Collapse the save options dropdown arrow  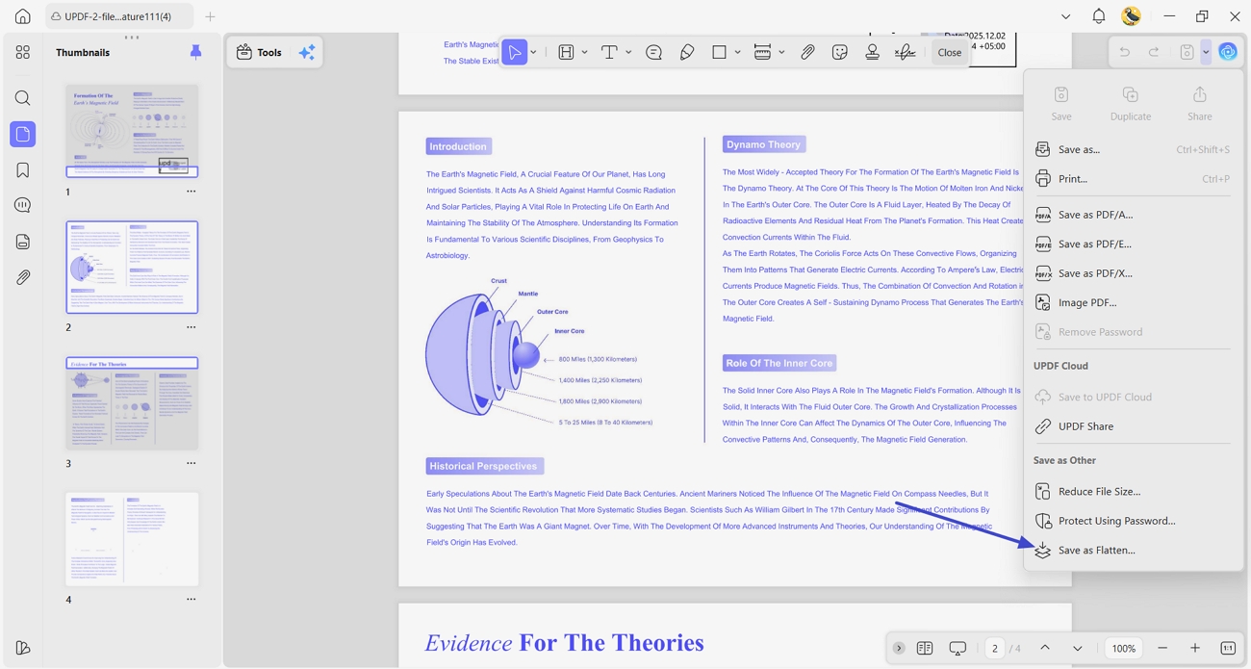[x=1206, y=52]
